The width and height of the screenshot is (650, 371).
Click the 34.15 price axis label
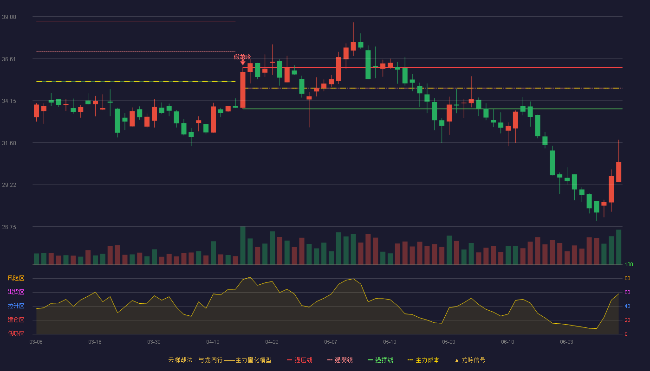click(9, 101)
